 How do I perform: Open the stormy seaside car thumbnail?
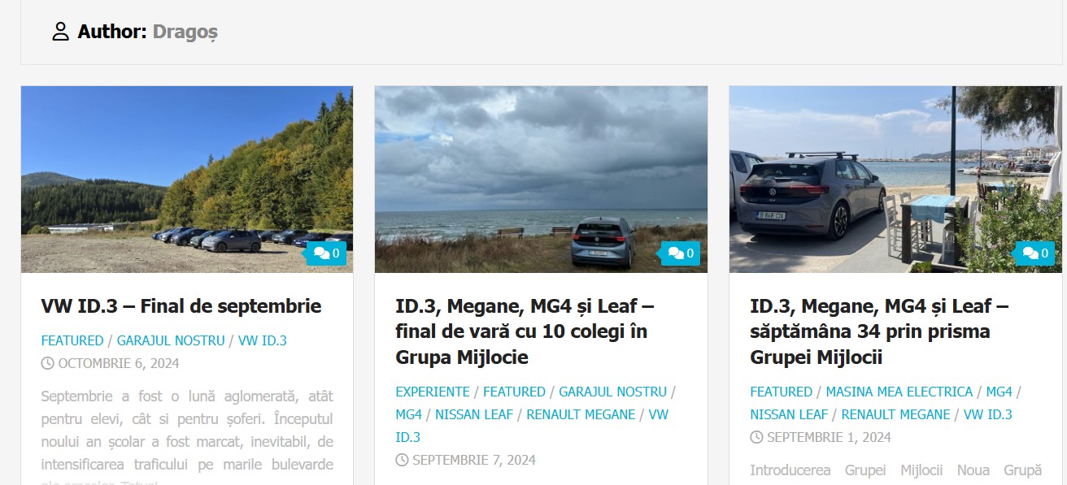coord(541,180)
